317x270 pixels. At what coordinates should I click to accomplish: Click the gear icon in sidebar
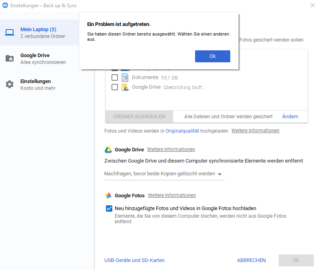click(10, 84)
